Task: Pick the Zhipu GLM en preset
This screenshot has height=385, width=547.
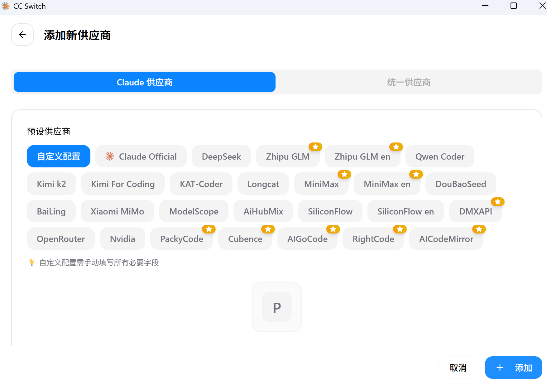Action: [x=362, y=156]
